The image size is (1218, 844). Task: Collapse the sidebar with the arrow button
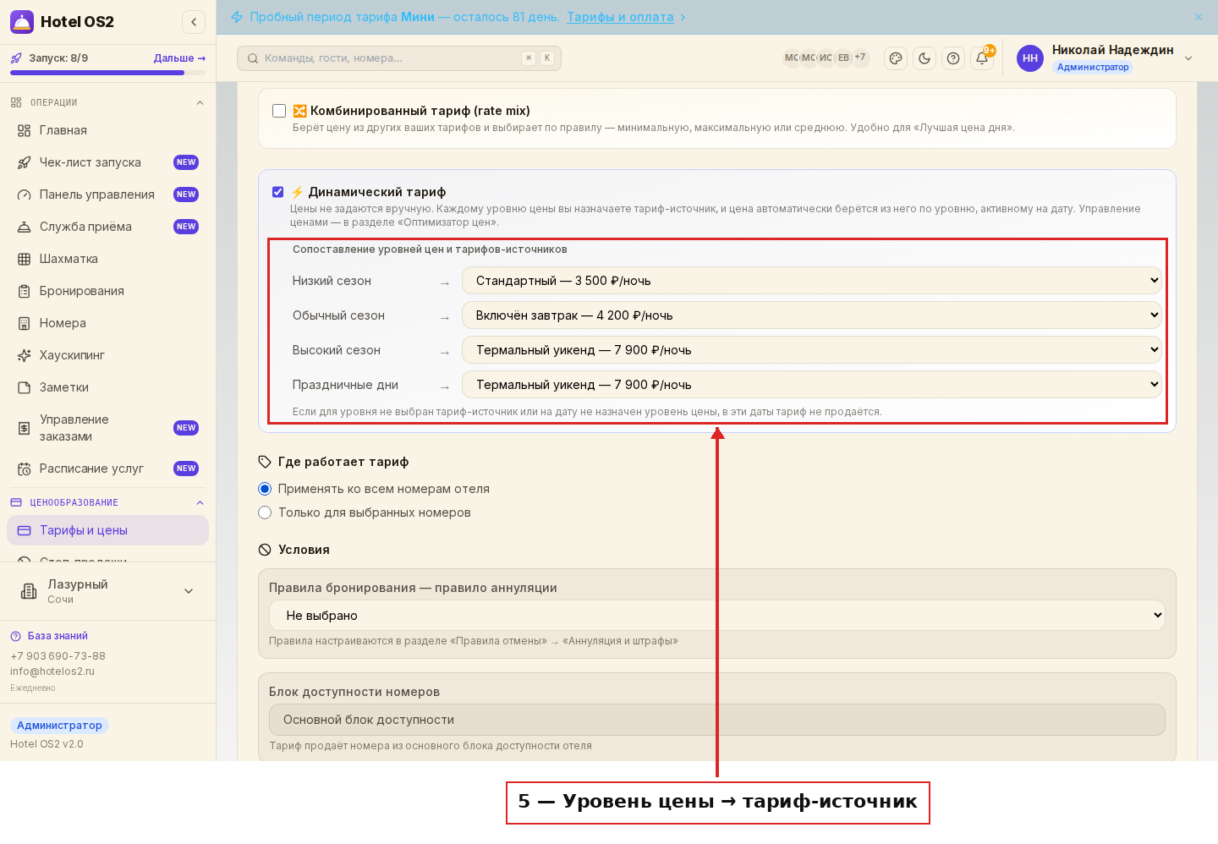tap(194, 22)
